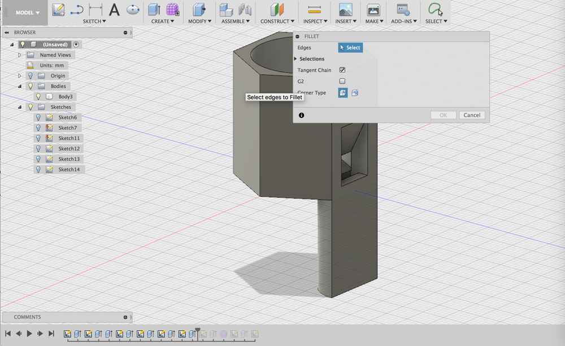The width and height of the screenshot is (565, 346).
Task: Open the ASSEMBLE menu
Action: 236,21
